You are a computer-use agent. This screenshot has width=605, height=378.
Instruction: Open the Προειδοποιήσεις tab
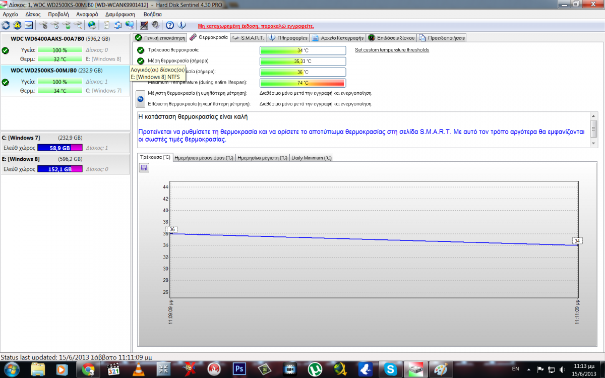click(441, 38)
